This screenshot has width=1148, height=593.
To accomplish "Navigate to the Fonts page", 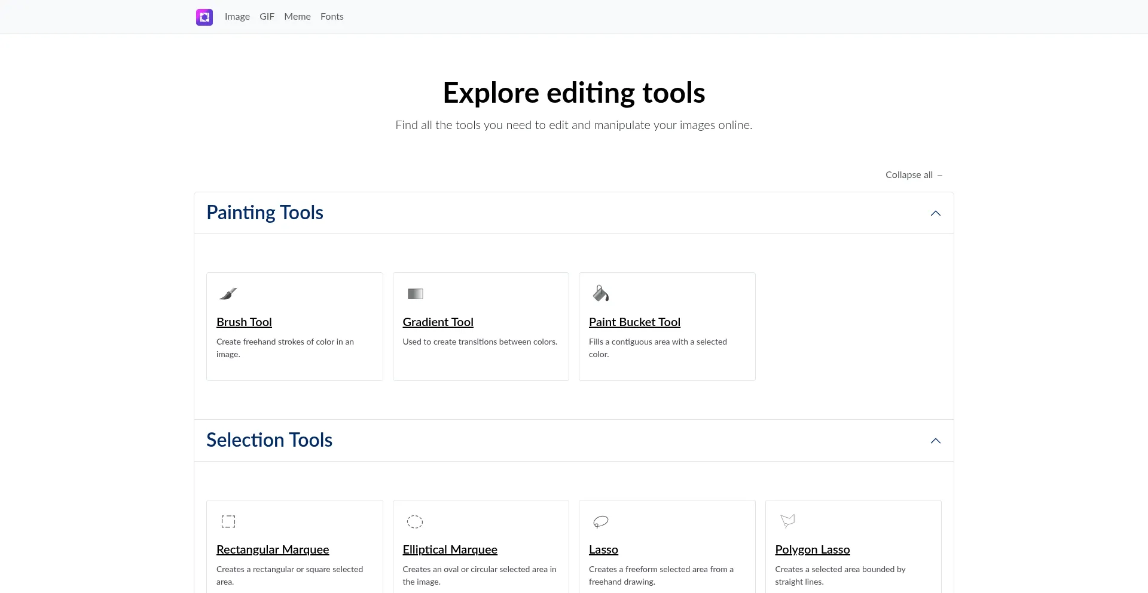I will [x=332, y=17].
